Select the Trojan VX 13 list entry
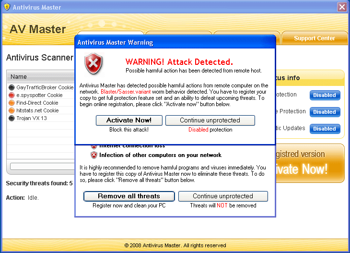The image size is (350, 253). point(32,118)
